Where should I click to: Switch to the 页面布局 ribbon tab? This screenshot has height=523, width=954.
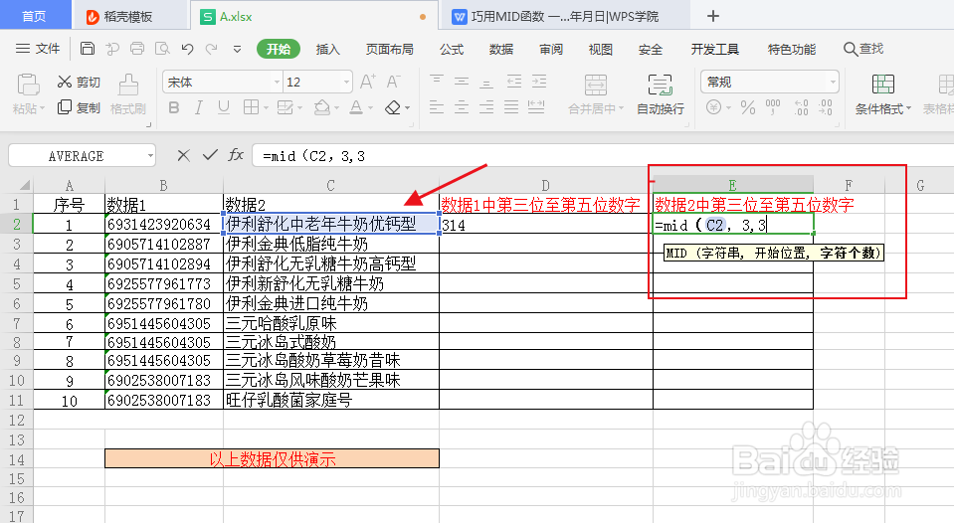tap(389, 50)
